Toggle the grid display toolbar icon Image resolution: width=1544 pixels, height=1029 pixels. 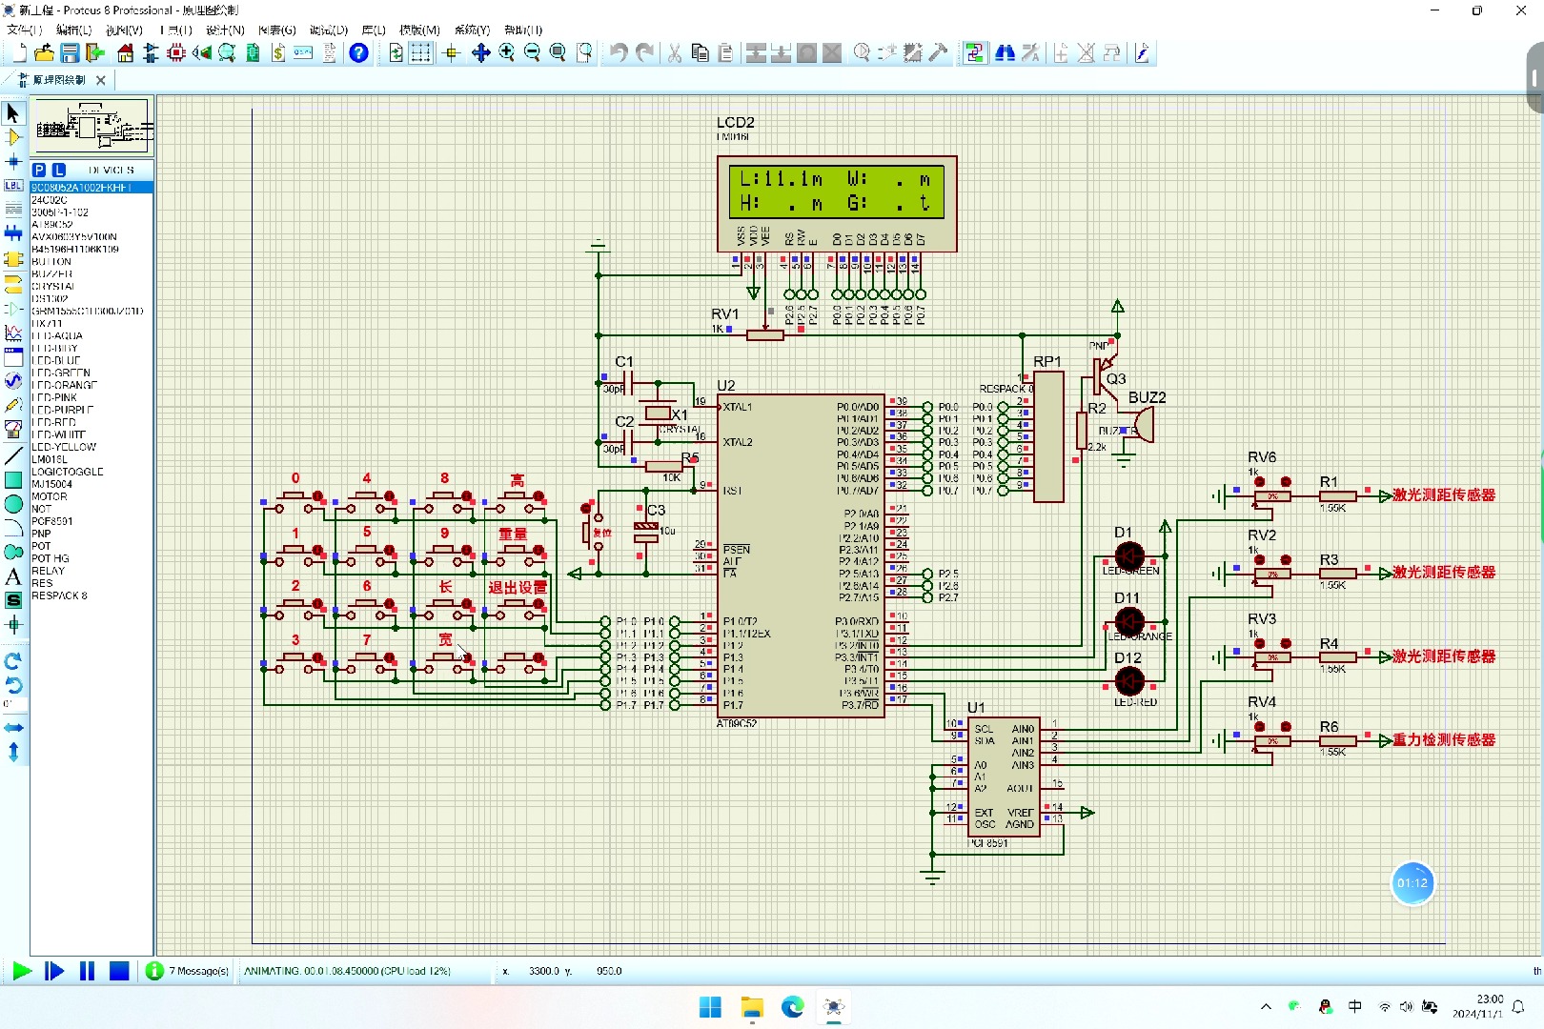click(420, 53)
